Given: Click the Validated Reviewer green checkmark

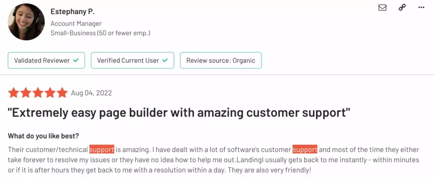Looking at the screenshot, I should pos(75,60).
